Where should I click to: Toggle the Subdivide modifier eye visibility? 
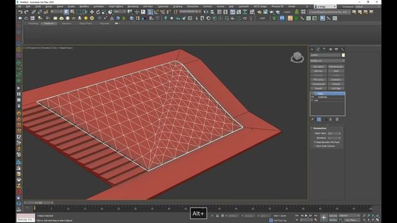(313, 97)
